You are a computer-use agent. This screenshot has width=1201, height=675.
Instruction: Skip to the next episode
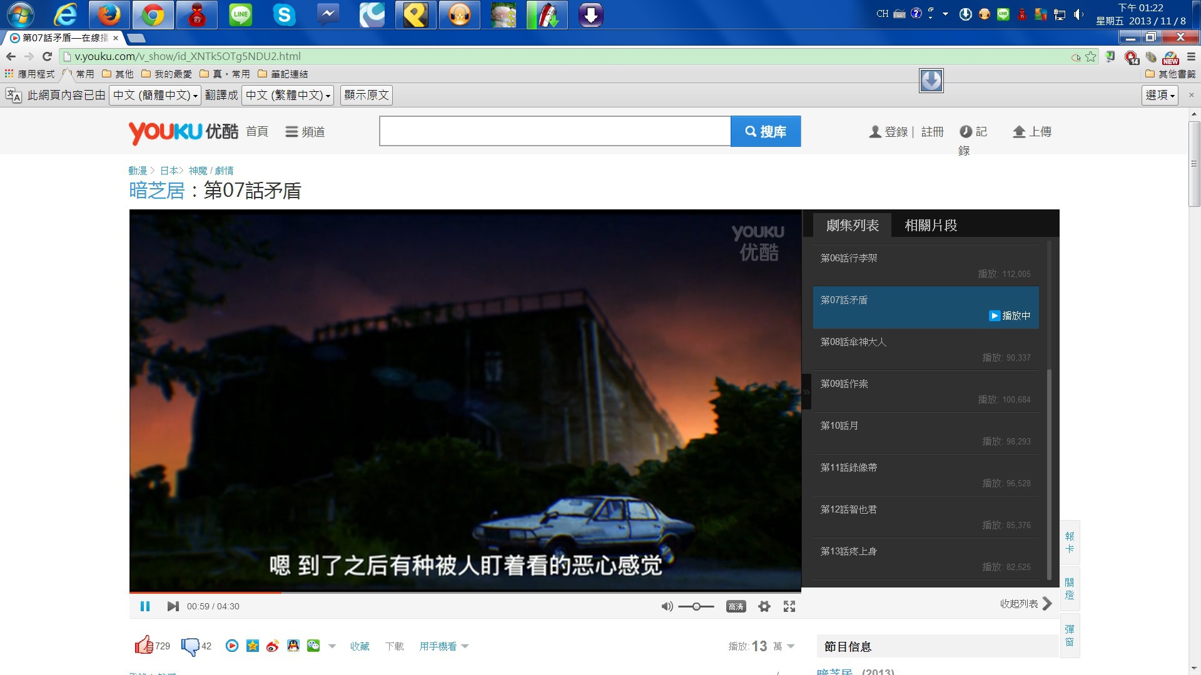173,606
